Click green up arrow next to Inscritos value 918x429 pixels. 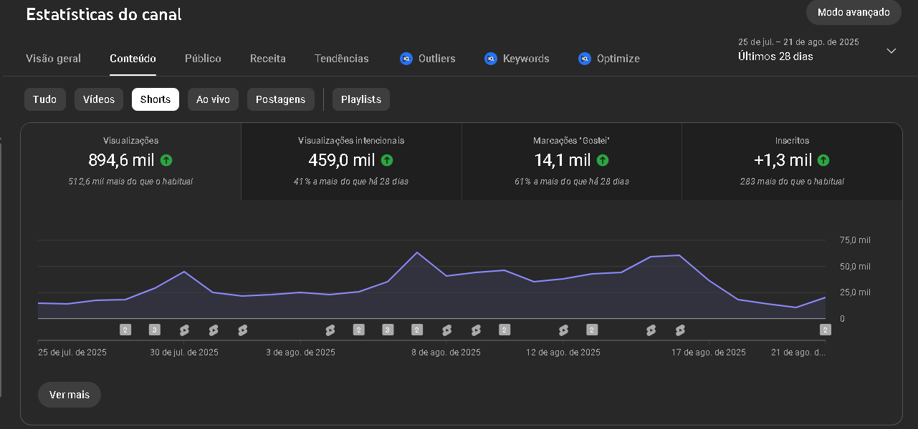[823, 160]
